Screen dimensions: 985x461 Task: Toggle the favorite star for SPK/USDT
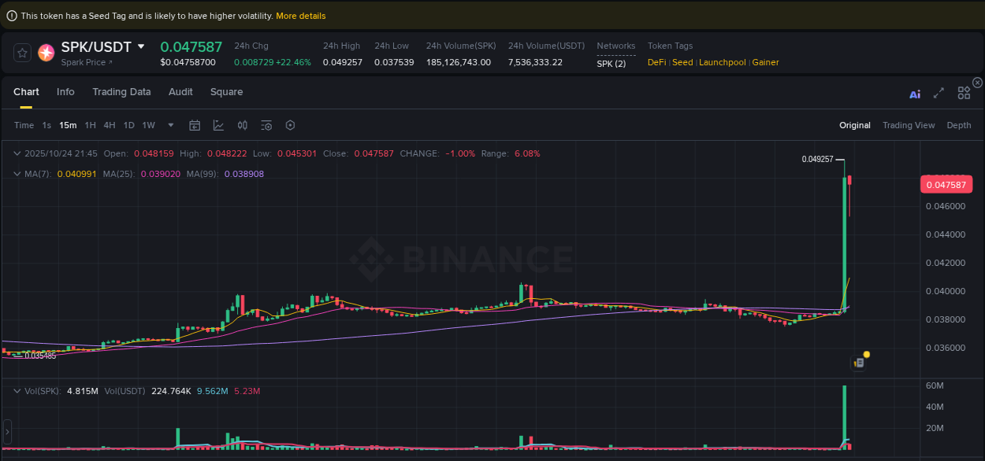coord(22,53)
